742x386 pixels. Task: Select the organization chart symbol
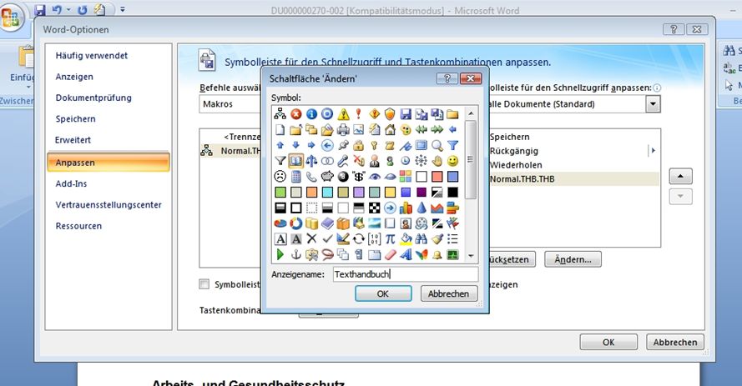[280, 114]
